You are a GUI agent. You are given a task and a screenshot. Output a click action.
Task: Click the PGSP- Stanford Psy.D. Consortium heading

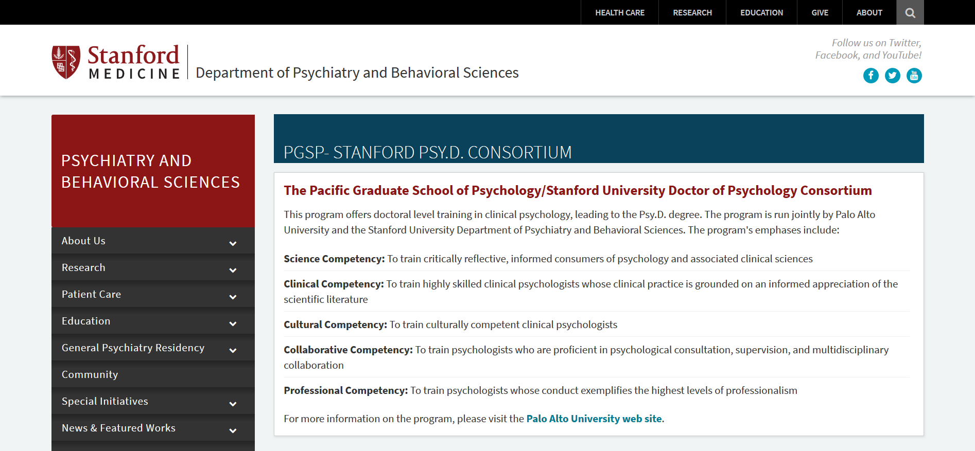427,152
